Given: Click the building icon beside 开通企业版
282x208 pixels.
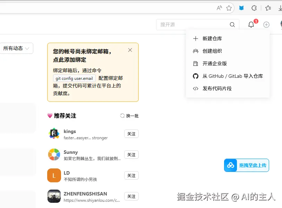Looking at the screenshot, I should point(196,64).
